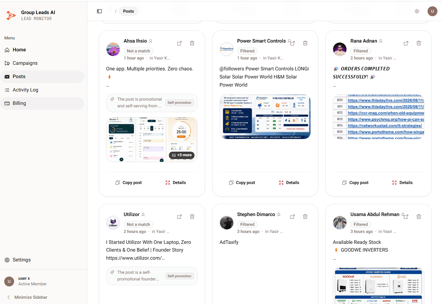
Task: Open the app screenshots image in Ahsa Ihsio post
Action: [x=152, y=140]
